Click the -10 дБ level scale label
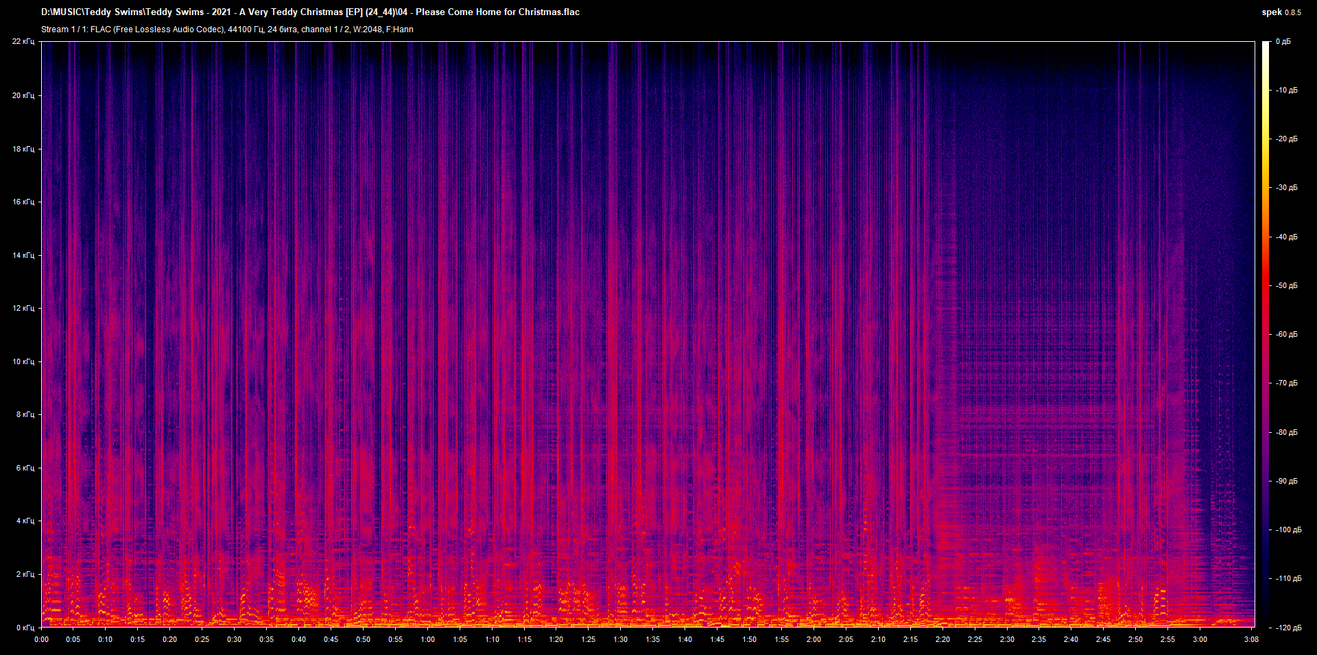This screenshot has height=655, width=1317. click(x=1286, y=91)
